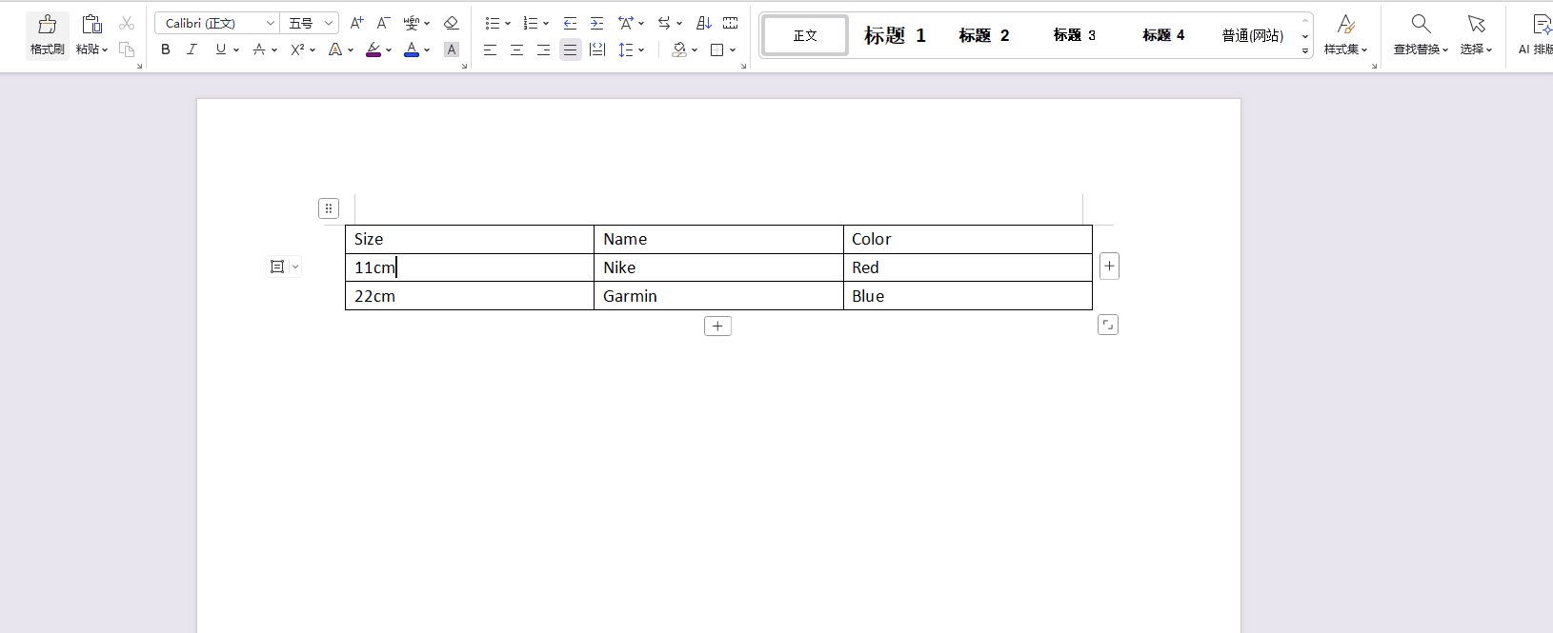Click the Copy icon below the scissors
Screen dimensions: 1553x633
[127, 49]
